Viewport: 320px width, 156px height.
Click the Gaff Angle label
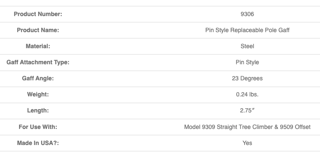point(38,79)
